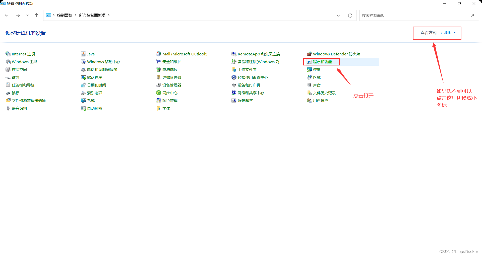Click the RemoteApp 和桌面连接 icon

[x=234, y=54]
